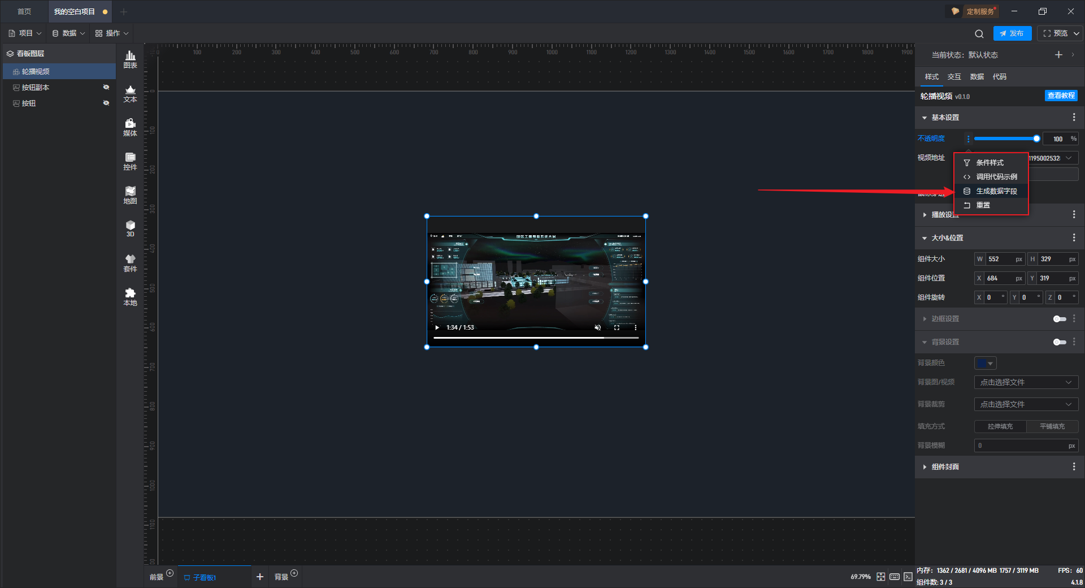Open the 文本 (text) component panel
The image size is (1085, 588).
click(130, 93)
